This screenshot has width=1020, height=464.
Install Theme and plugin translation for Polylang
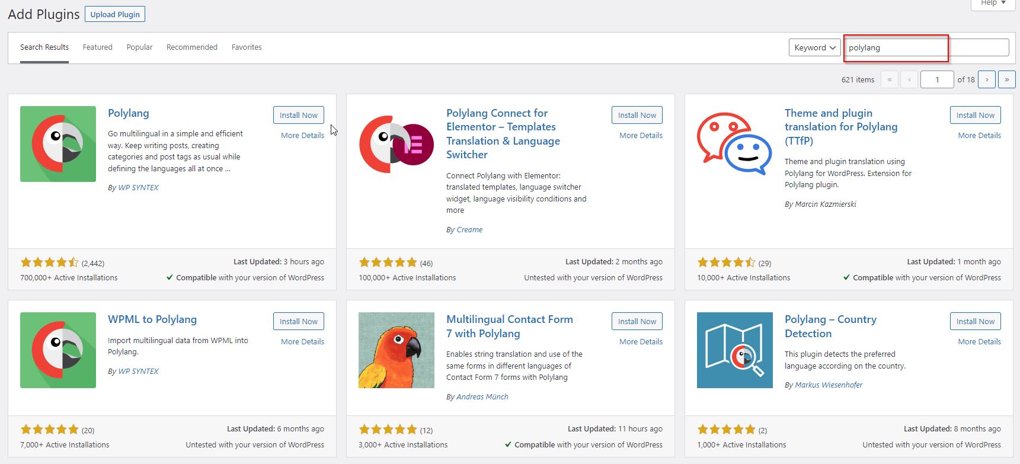[976, 115]
